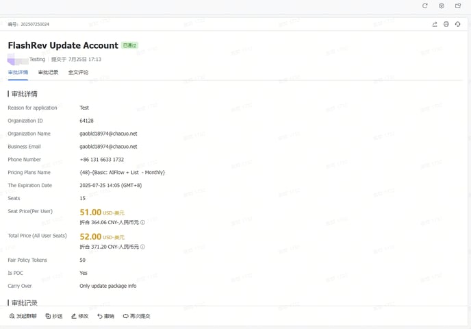Click the 修改 (edit) button

79,316
